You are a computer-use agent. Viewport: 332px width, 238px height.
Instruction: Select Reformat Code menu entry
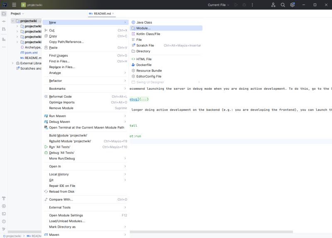(x=85, y=96)
